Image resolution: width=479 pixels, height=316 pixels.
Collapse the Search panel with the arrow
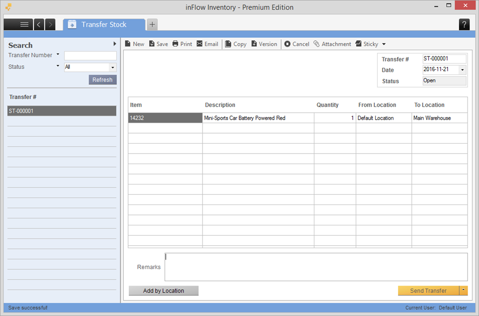[115, 44]
